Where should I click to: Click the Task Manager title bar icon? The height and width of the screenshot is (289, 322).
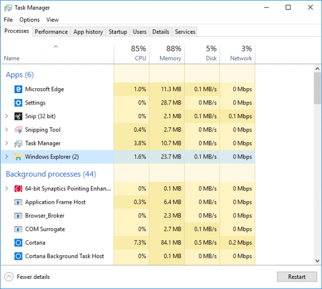pos(8,8)
